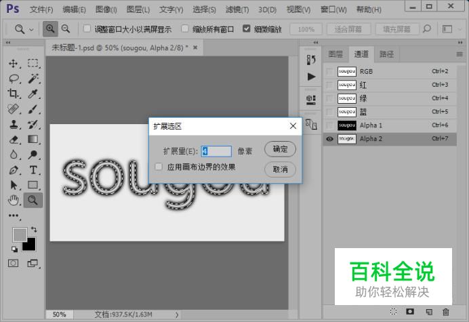Select the Gradient tool
469x322 pixels.
coord(33,140)
